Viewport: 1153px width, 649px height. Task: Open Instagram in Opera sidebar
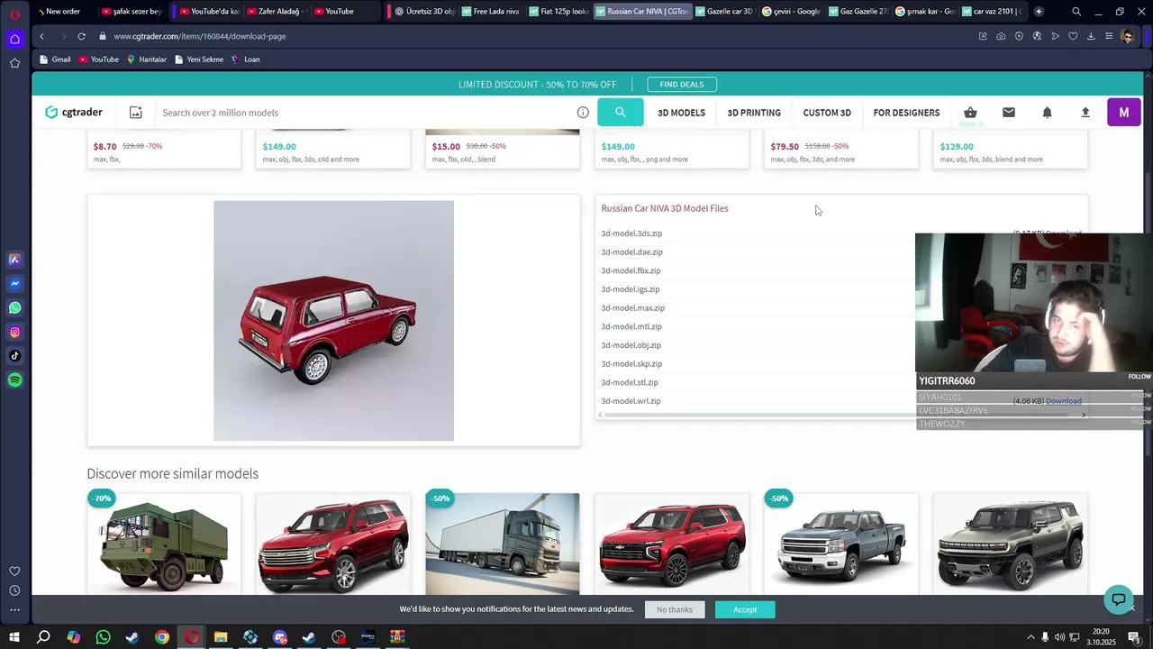pyautogui.click(x=14, y=333)
